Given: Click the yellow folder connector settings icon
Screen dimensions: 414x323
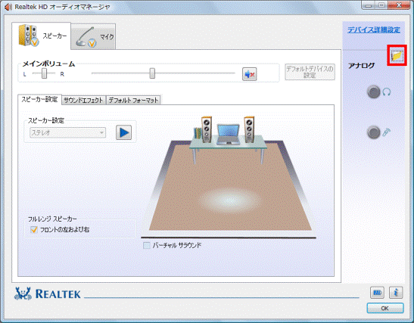Looking at the screenshot, I should pos(397,55).
